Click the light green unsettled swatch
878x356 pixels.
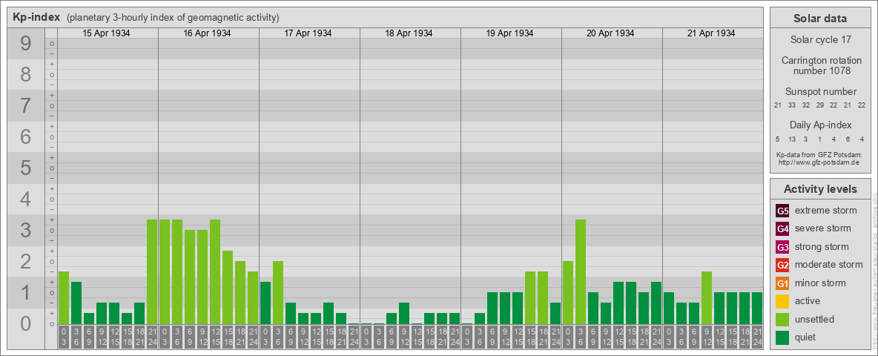(782, 320)
